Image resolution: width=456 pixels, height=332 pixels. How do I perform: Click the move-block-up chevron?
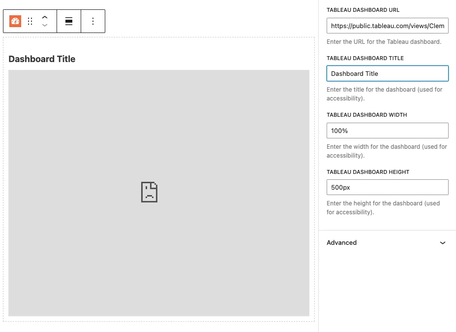pyautogui.click(x=44, y=18)
